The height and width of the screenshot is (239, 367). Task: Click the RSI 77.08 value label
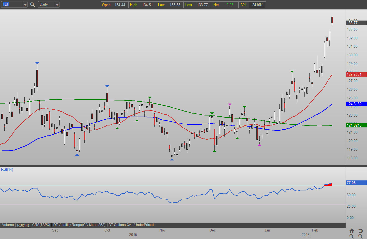(356, 183)
